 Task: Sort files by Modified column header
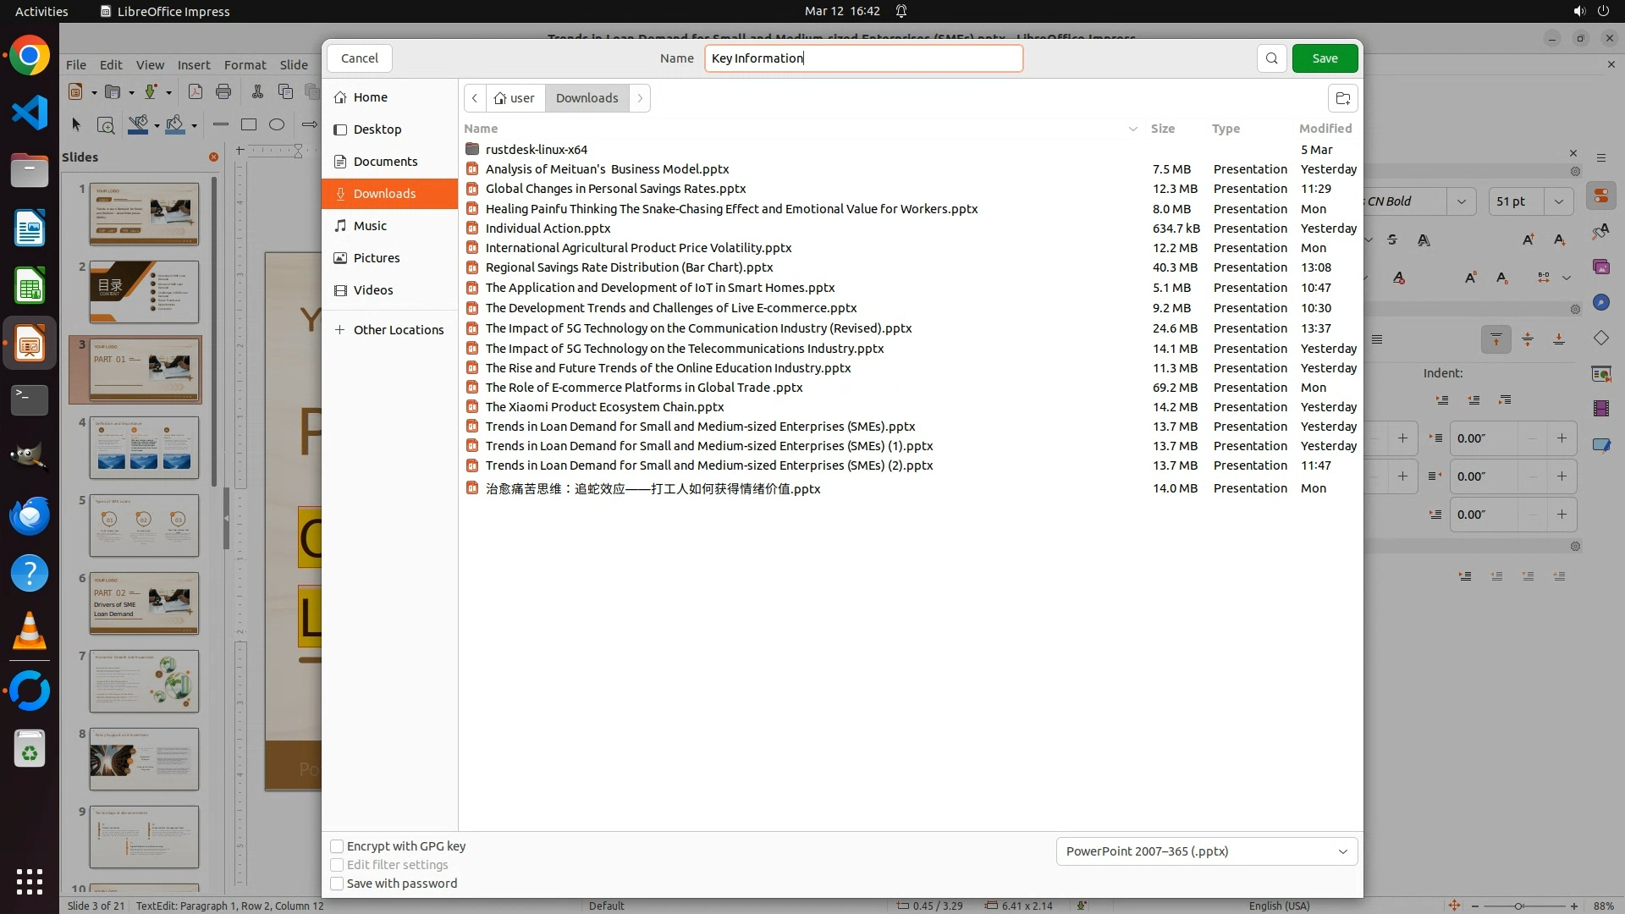[1325, 129]
